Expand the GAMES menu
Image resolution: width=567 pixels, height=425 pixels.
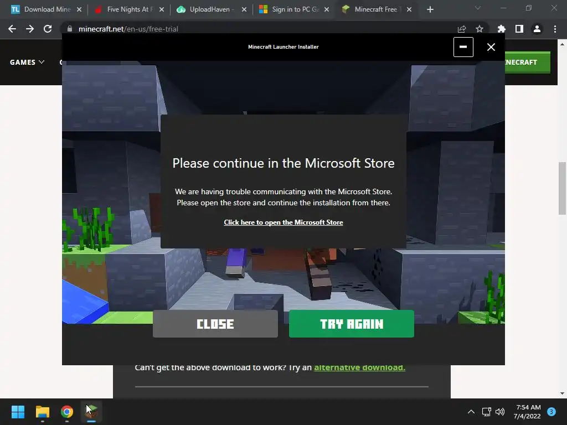27,62
